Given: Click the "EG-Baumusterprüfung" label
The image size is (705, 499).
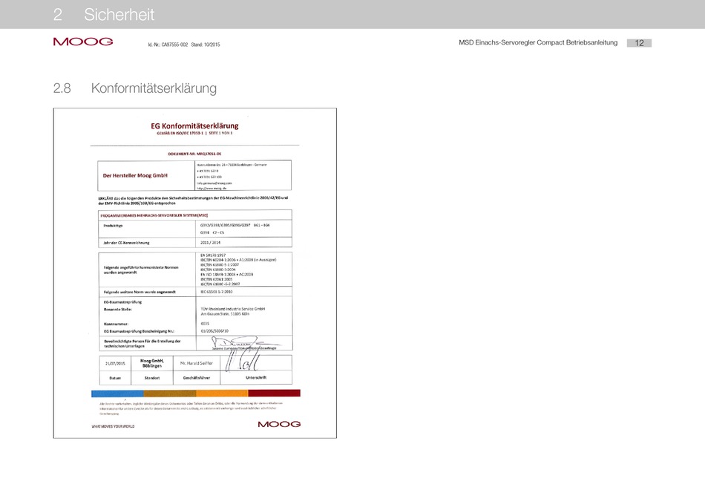Looking at the screenshot, I should pyautogui.click(x=122, y=302).
